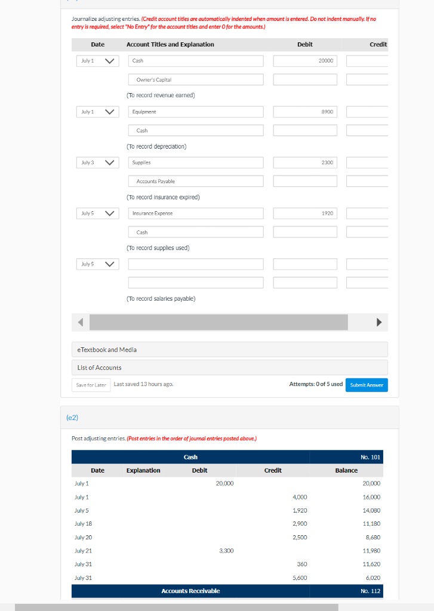Click the page's bottom horizontal scrollbar
Screen dimensions: 434x611
[x=177, y=607]
